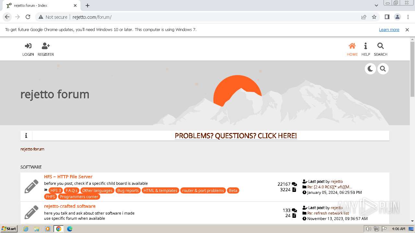Open Other languages child board
The image size is (415, 233).
[97, 191]
